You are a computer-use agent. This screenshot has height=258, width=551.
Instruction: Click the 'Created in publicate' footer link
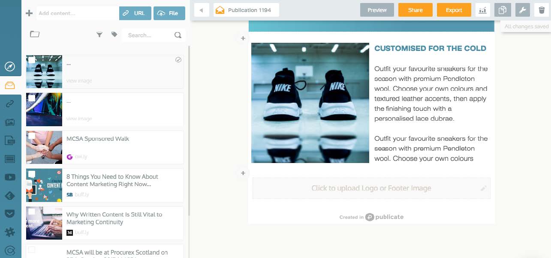[x=371, y=217]
